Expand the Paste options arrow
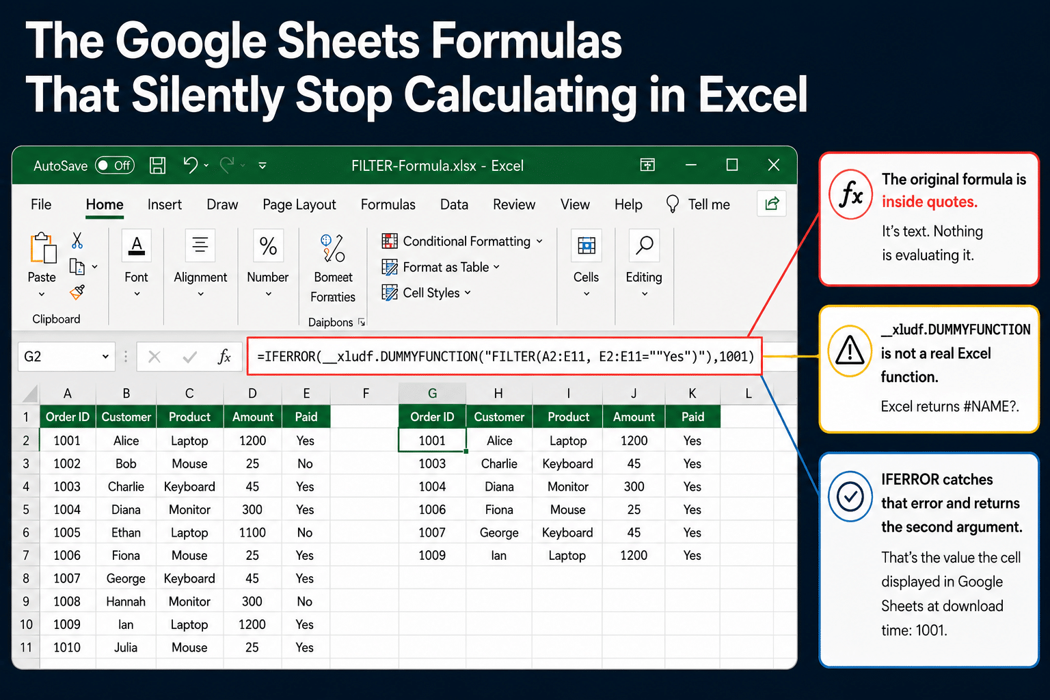The height and width of the screenshot is (700, 1050). point(42,294)
